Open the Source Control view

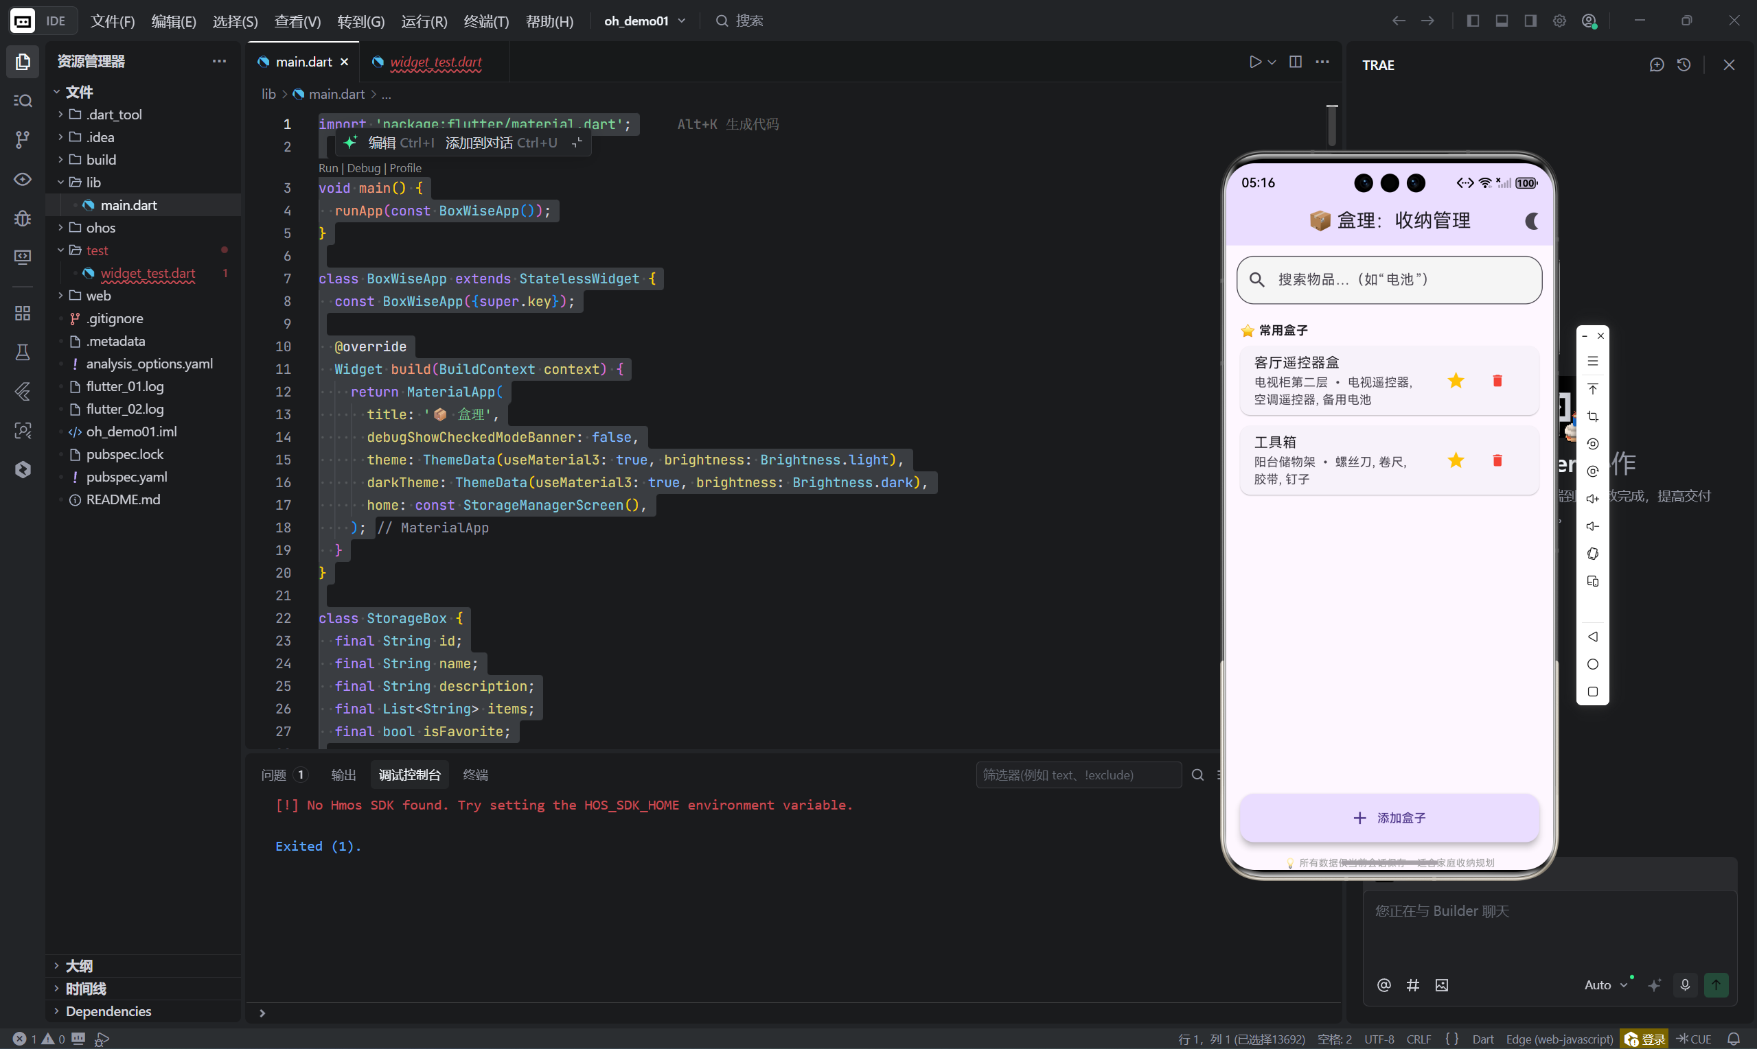(x=23, y=140)
